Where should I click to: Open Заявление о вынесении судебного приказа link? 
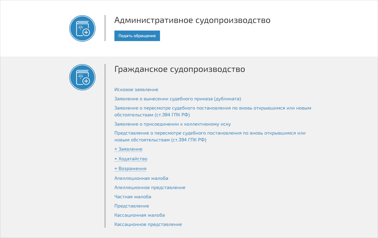click(x=178, y=99)
